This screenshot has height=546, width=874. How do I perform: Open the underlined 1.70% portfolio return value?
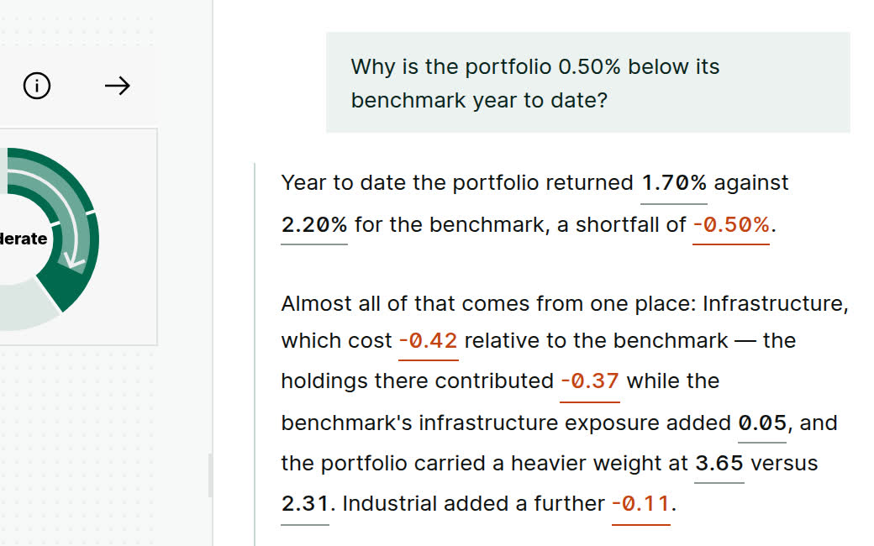[673, 183]
